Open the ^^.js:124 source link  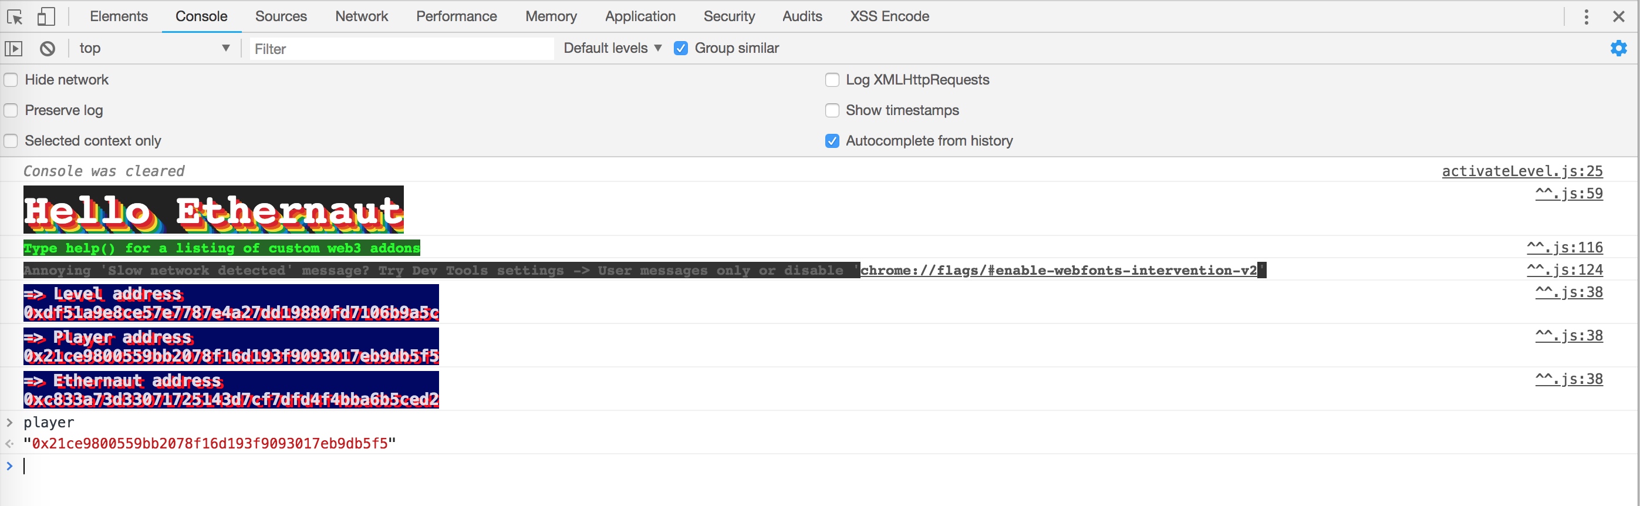(1565, 270)
